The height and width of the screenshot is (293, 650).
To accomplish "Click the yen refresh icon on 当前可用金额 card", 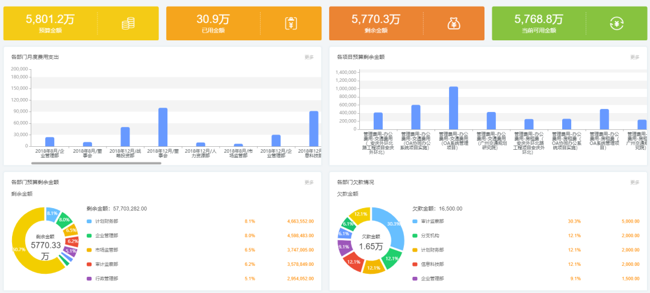I will [616, 23].
